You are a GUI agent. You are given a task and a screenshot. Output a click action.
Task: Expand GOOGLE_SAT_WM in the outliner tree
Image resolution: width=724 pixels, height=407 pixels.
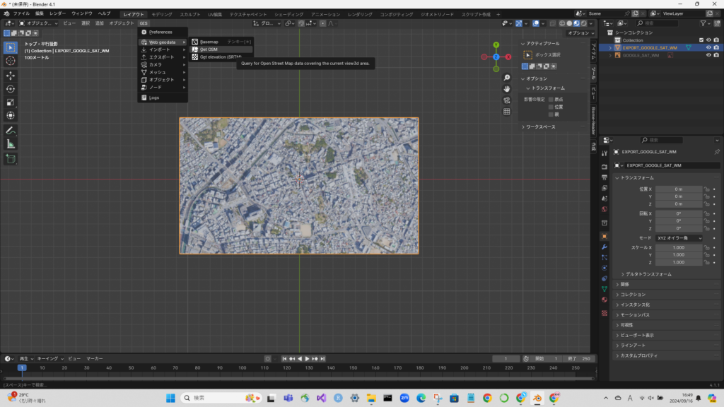tap(610, 55)
